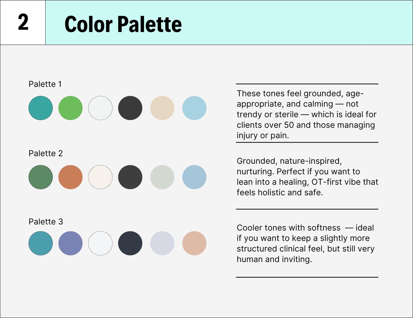Pick the periwinkle purple swatch in Palette 3

70,243
